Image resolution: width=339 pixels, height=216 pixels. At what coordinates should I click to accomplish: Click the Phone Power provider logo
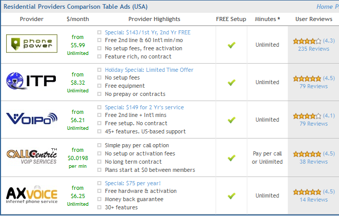coord(31,45)
